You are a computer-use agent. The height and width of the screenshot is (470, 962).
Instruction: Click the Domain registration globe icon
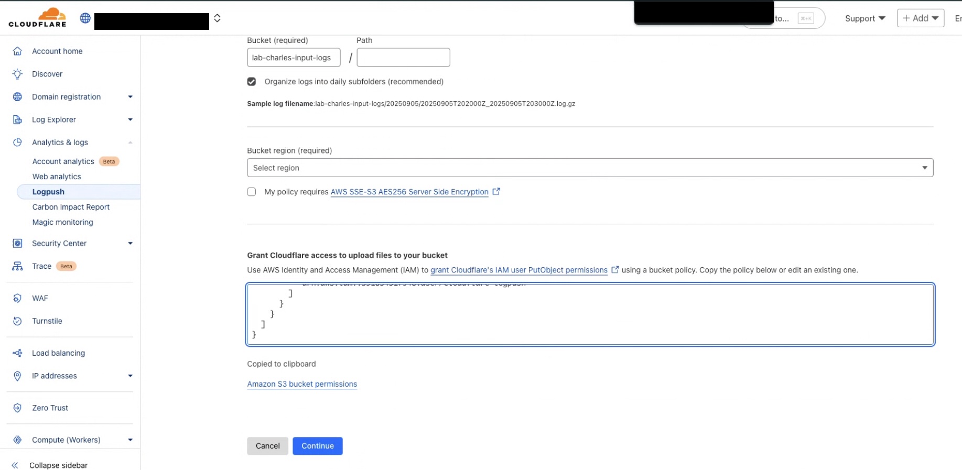click(17, 97)
